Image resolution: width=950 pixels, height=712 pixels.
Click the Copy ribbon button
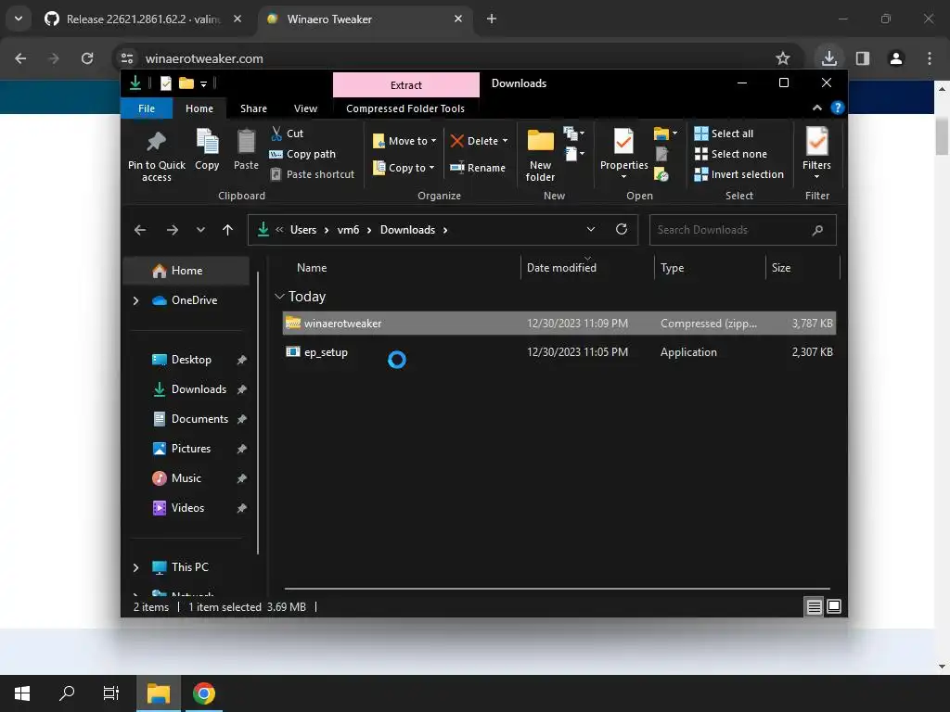207,149
